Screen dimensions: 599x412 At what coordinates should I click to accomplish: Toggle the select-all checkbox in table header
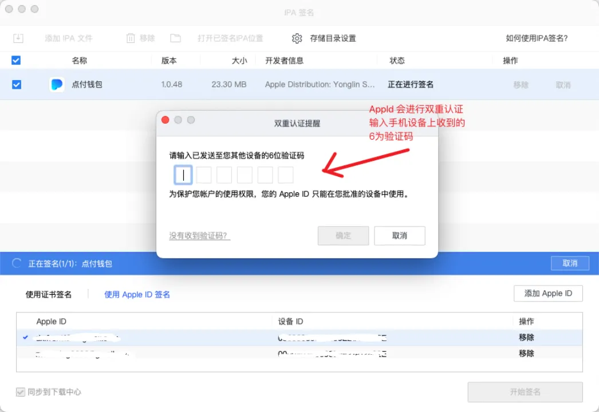click(x=16, y=60)
